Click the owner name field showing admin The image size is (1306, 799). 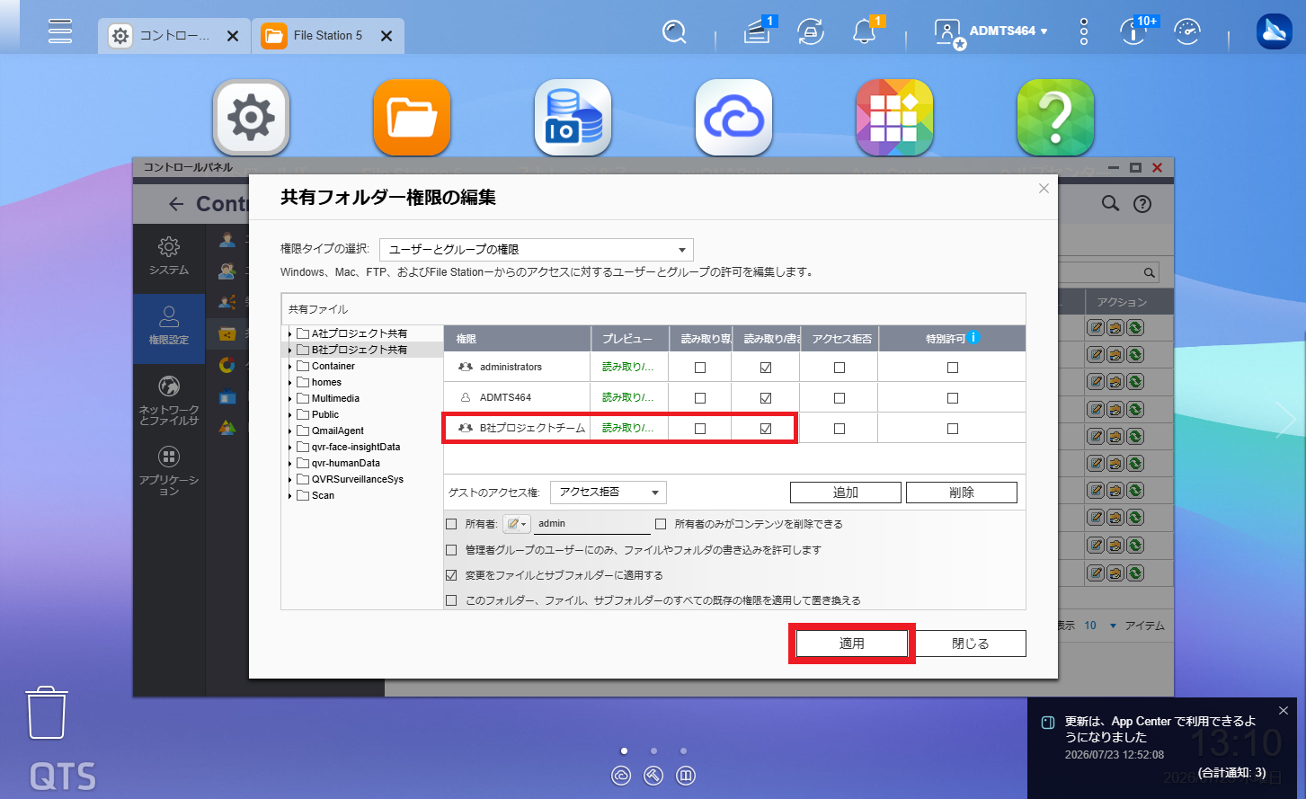tap(592, 524)
